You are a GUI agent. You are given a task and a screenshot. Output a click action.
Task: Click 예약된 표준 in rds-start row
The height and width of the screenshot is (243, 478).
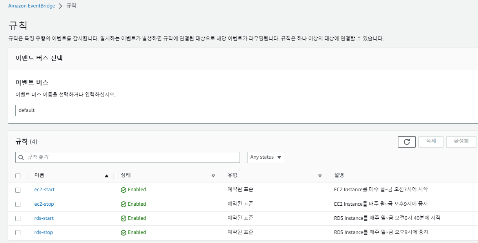pyautogui.click(x=240, y=218)
